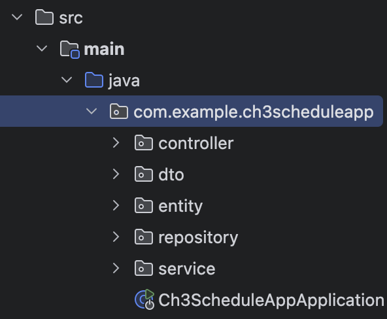Select the entity tree item label
The height and width of the screenshot is (319, 387).
tap(180, 207)
